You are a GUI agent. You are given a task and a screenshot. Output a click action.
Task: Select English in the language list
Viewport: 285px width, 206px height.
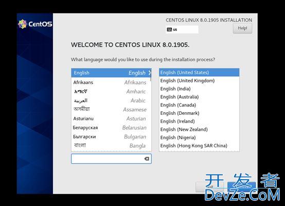(111, 73)
